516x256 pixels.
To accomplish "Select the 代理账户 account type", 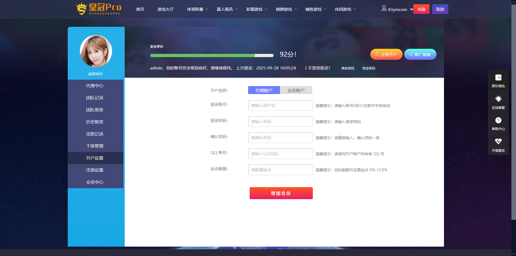I will [264, 90].
